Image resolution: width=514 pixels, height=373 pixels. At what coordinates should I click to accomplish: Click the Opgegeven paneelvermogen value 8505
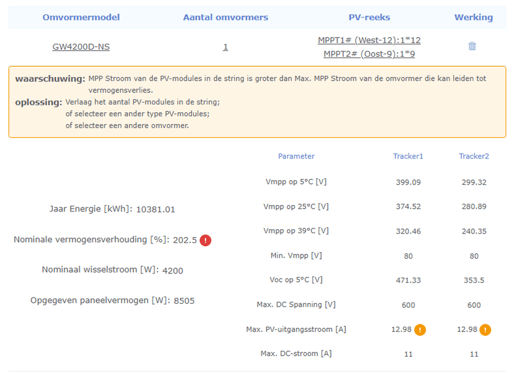pyautogui.click(x=184, y=301)
